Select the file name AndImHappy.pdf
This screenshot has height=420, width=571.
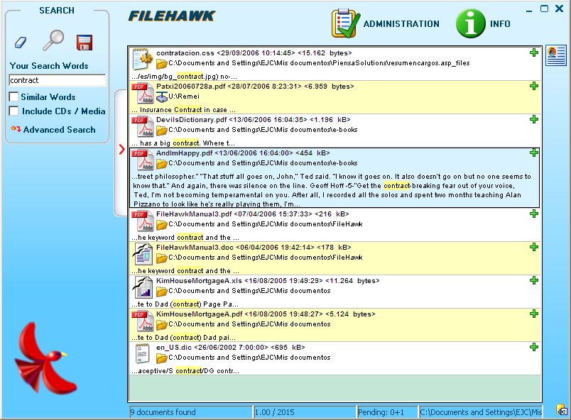pyautogui.click(x=184, y=153)
